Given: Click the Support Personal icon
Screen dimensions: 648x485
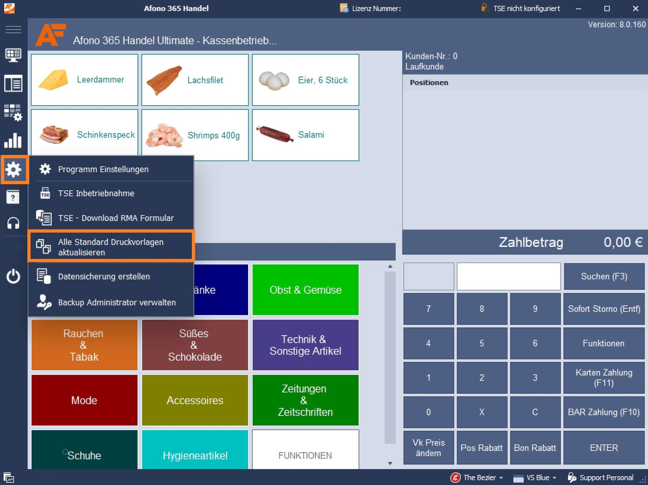Looking at the screenshot, I should pyautogui.click(x=572, y=477).
